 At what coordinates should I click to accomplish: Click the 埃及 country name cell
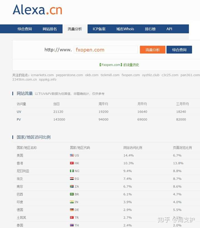(20, 179)
